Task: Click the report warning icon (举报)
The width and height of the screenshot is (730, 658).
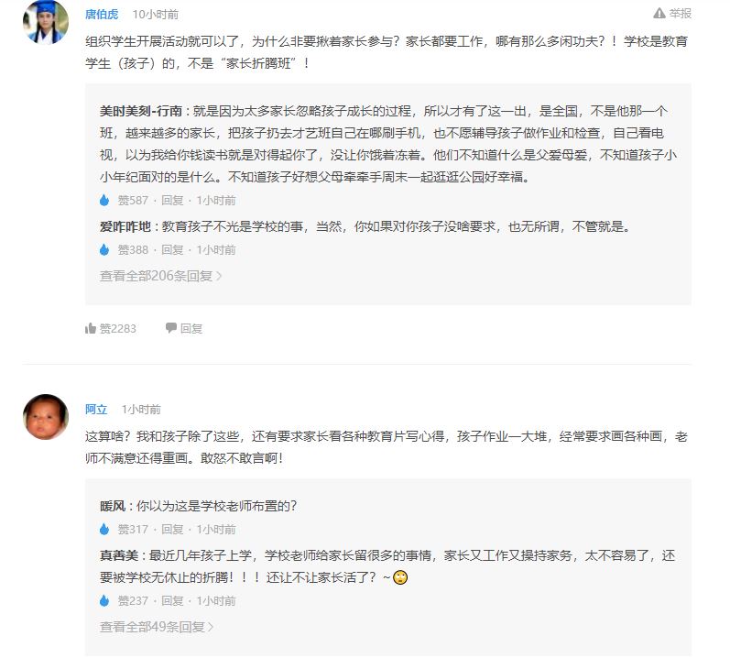Action: (x=659, y=14)
